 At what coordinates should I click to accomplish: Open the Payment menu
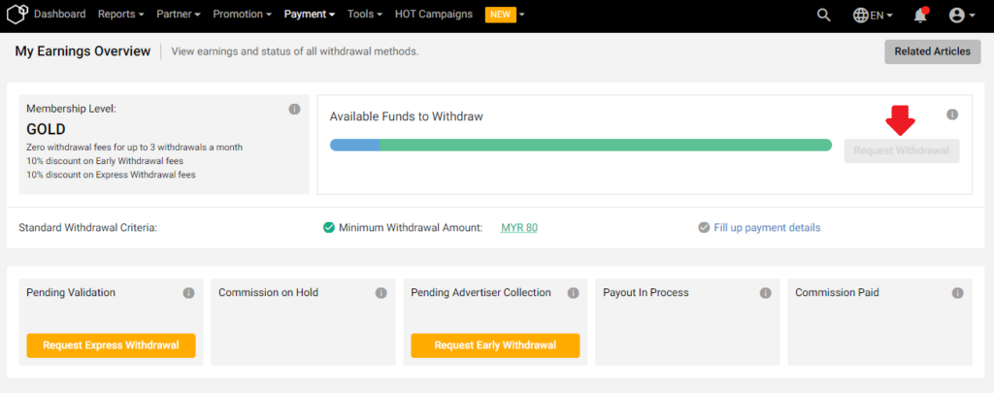[310, 14]
